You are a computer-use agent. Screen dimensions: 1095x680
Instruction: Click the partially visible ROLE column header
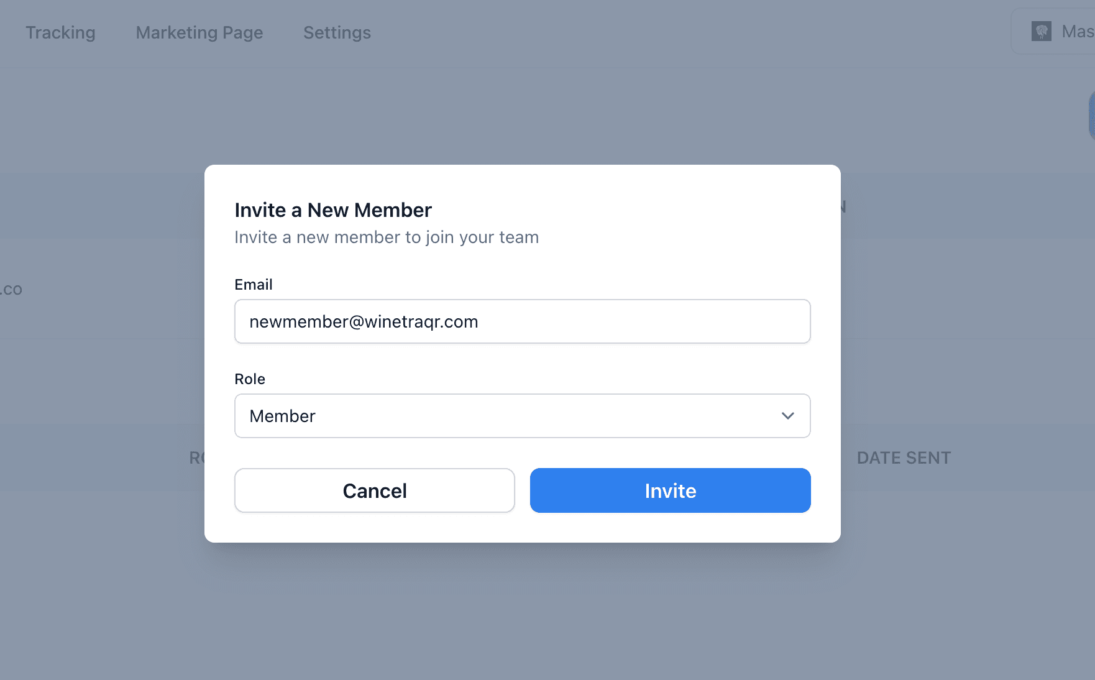tap(196, 457)
